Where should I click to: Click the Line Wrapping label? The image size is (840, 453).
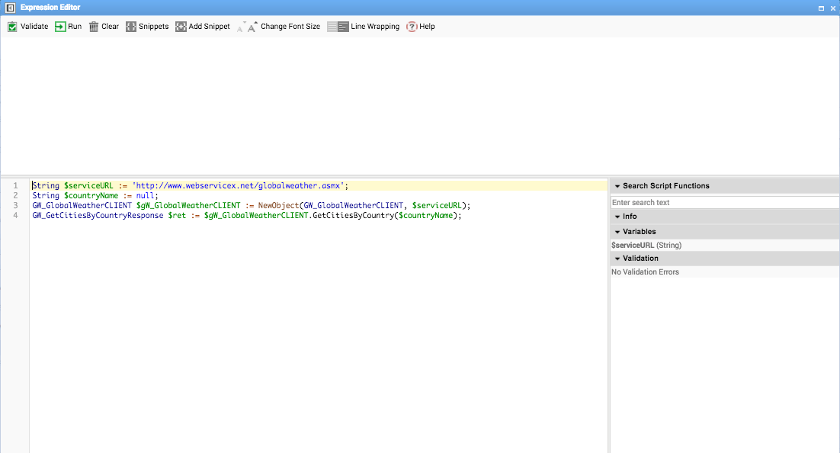tap(375, 26)
